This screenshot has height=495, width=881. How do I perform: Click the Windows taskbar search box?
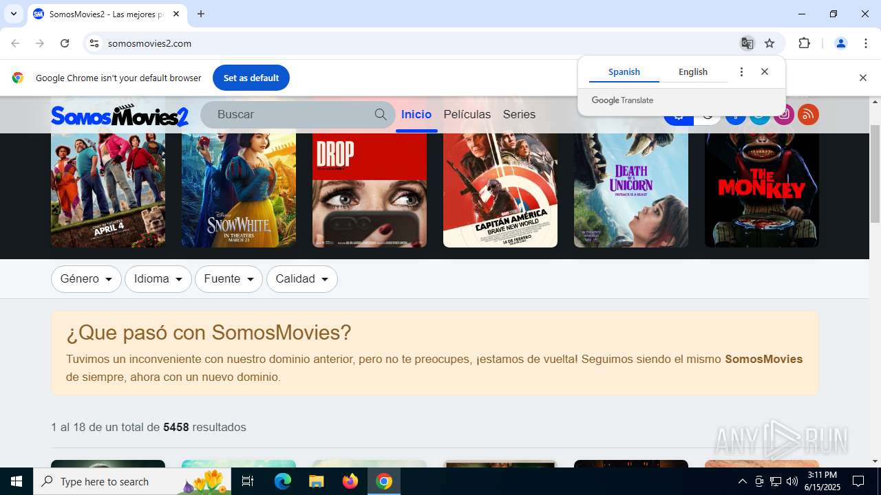click(x=133, y=481)
